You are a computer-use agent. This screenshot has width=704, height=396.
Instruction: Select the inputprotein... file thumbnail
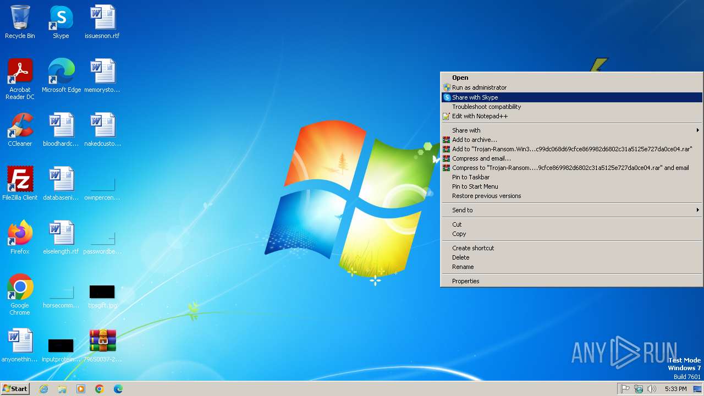(61, 345)
